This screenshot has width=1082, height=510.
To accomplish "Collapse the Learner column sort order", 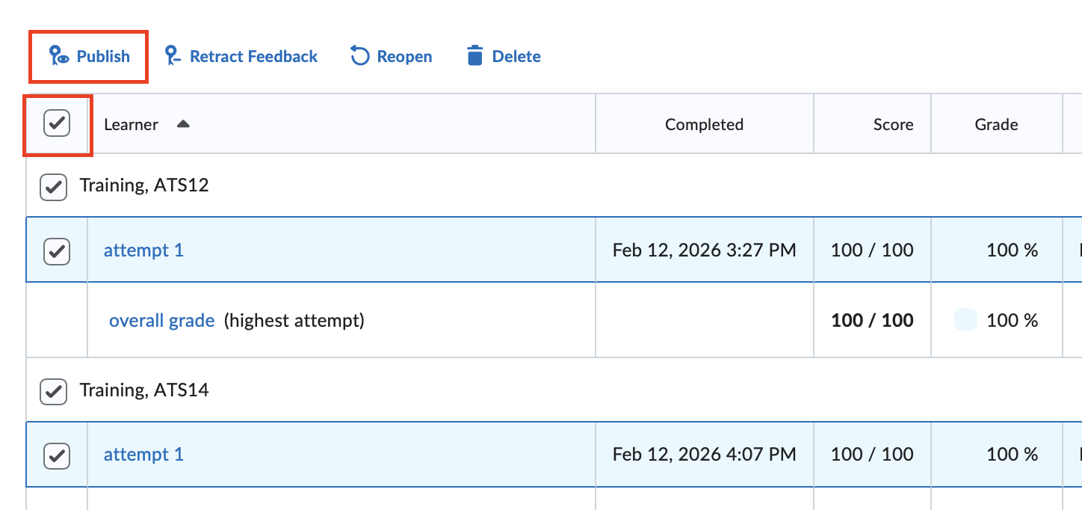I will pyautogui.click(x=183, y=124).
